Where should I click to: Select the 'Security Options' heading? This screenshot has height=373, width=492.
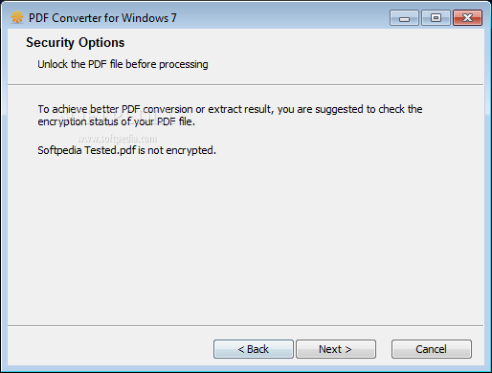click(x=76, y=43)
